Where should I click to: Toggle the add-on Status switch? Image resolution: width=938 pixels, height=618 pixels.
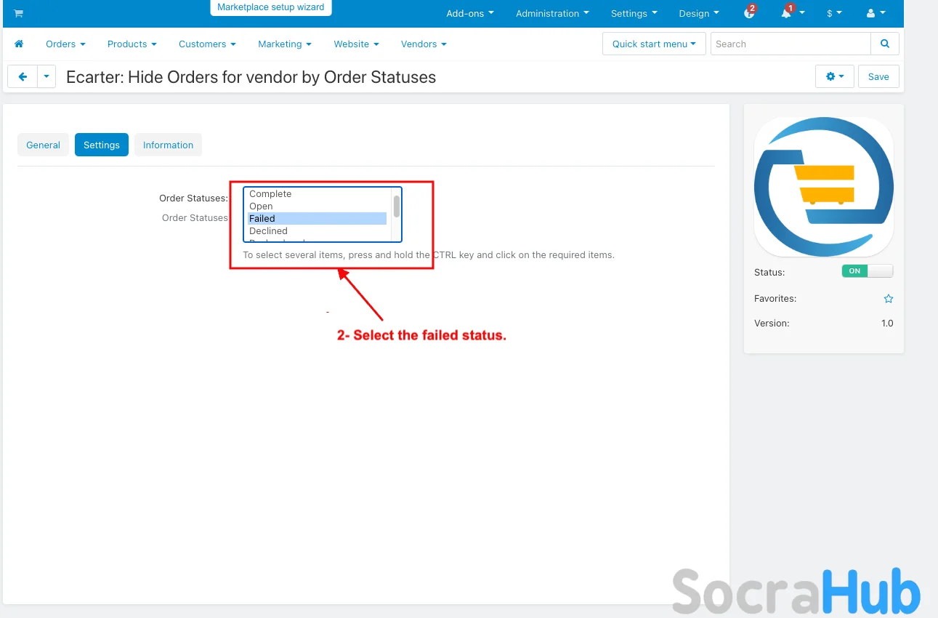pos(868,271)
